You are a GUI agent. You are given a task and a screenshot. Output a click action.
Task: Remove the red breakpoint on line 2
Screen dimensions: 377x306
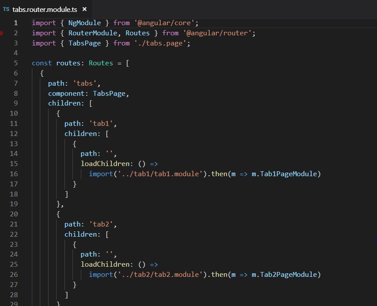2,33
